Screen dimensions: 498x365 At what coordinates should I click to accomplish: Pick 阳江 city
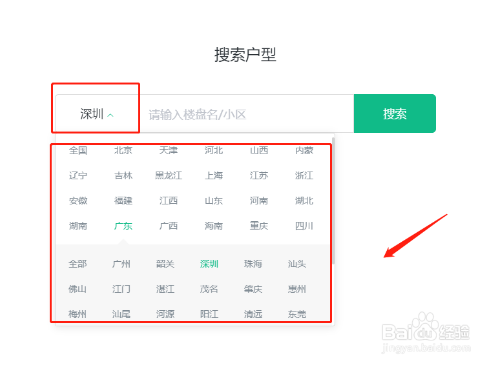[209, 314]
